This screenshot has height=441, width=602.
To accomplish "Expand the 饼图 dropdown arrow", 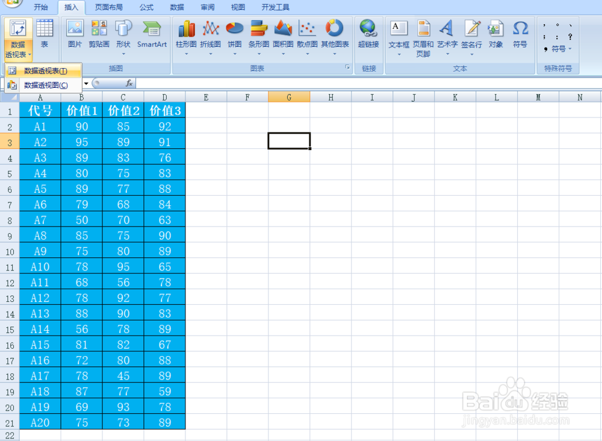I will (x=235, y=54).
